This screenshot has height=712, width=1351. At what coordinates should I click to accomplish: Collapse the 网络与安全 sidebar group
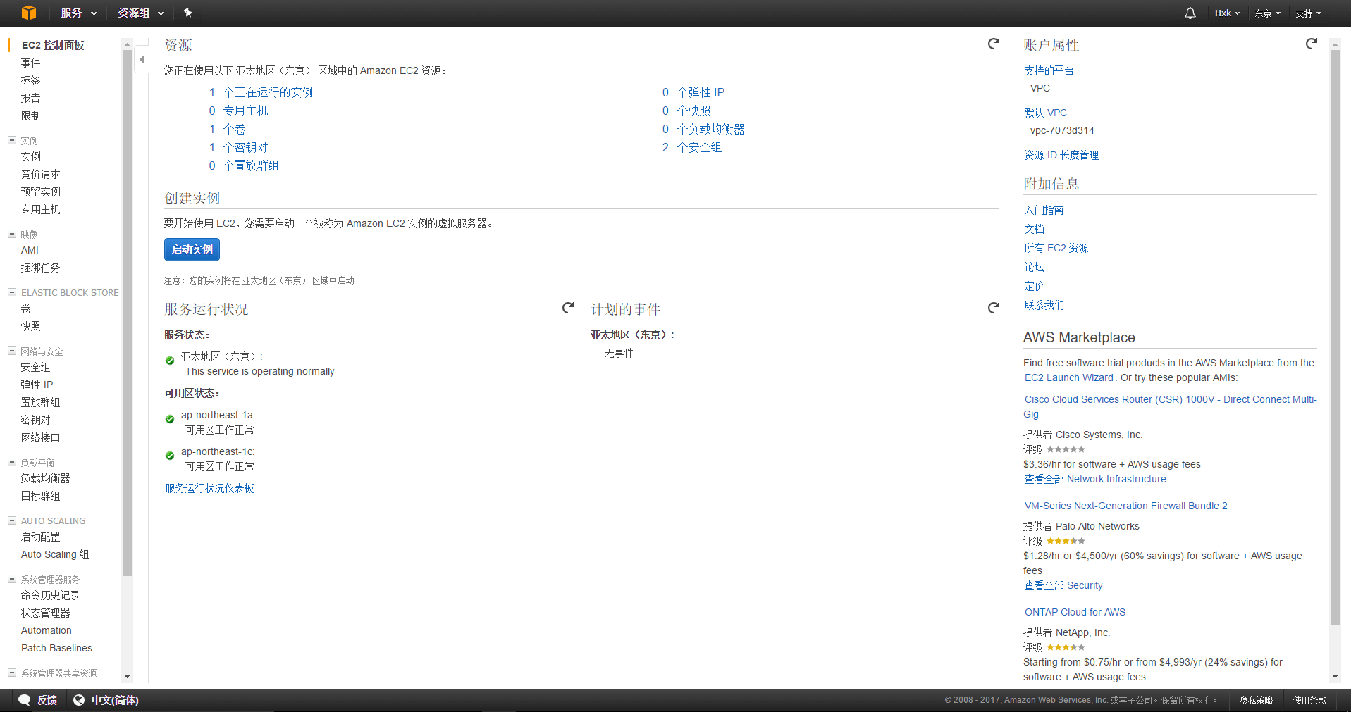click(x=12, y=351)
